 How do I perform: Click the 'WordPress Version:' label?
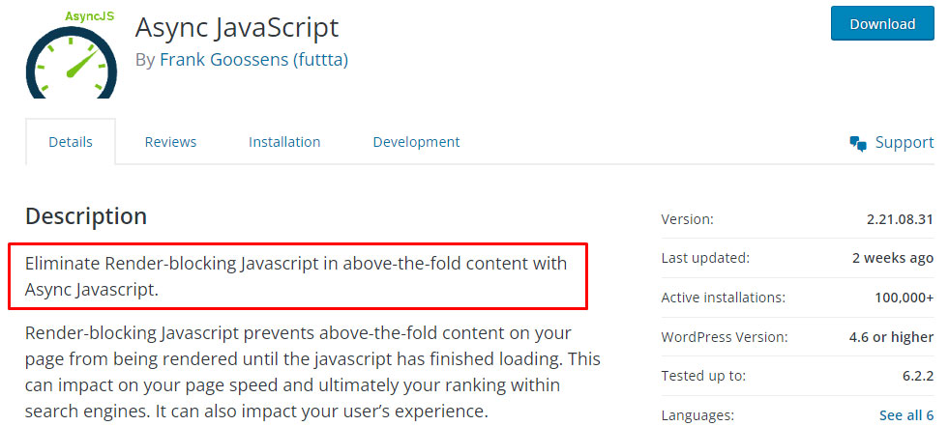pos(725,336)
